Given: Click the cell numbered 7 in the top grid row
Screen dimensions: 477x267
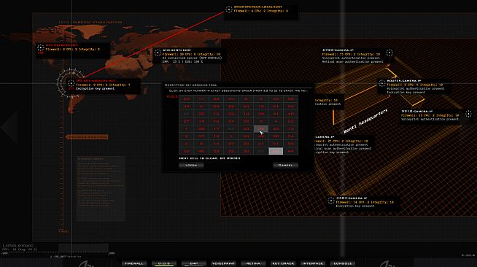Looking at the screenshot, I should pos(260,99).
